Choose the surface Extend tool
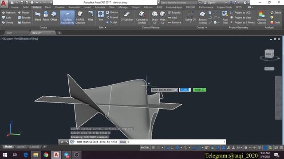The image size is (284, 159). tap(112, 18)
